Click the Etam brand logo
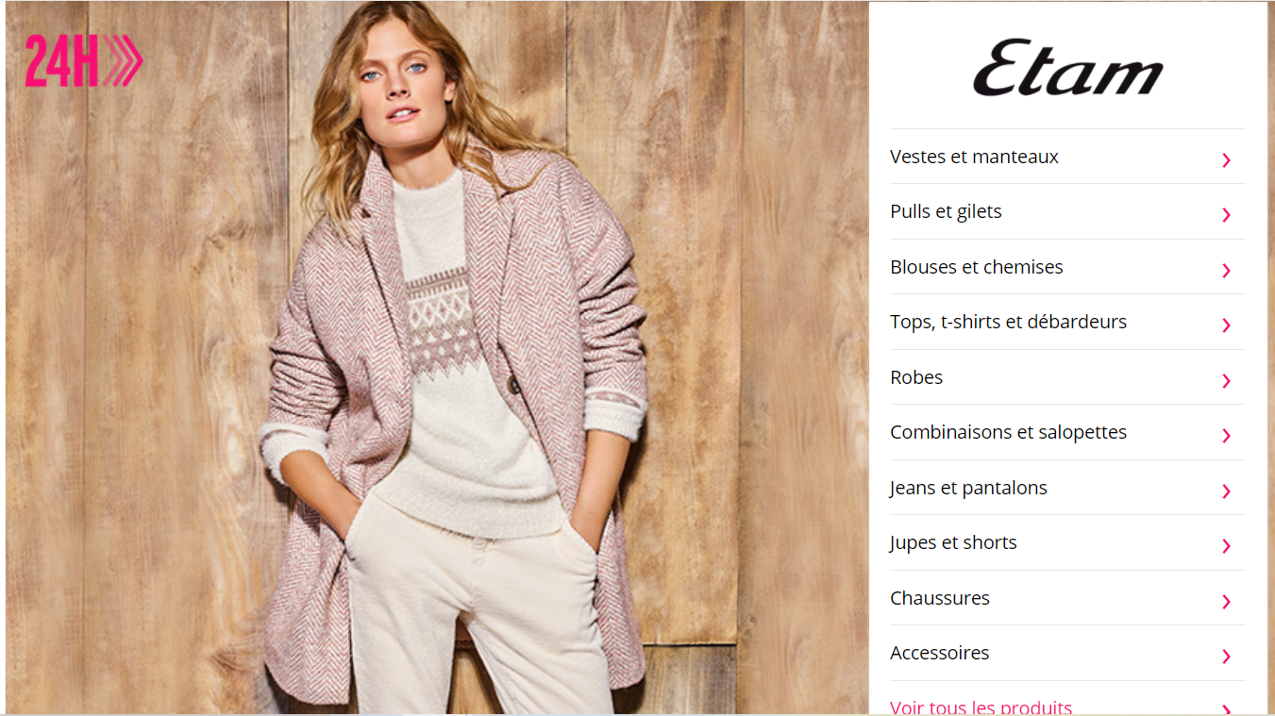The image size is (1275, 716). (x=1067, y=68)
